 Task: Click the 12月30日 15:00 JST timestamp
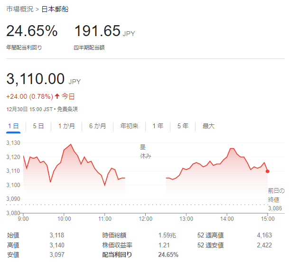(x=29, y=109)
